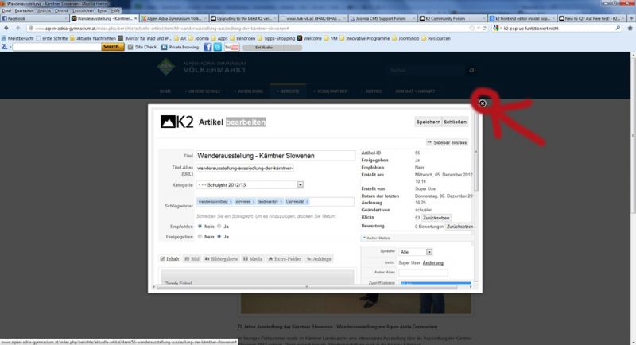Open the Sprache dropdown
This screenshot has height=345, width=636.
416,252
